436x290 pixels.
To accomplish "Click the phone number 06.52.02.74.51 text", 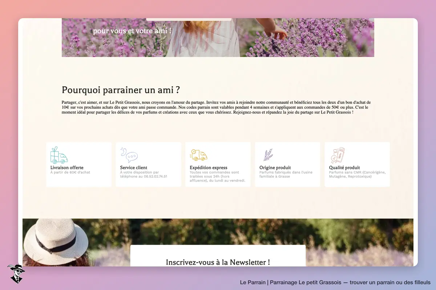I will tap(153, 177).
